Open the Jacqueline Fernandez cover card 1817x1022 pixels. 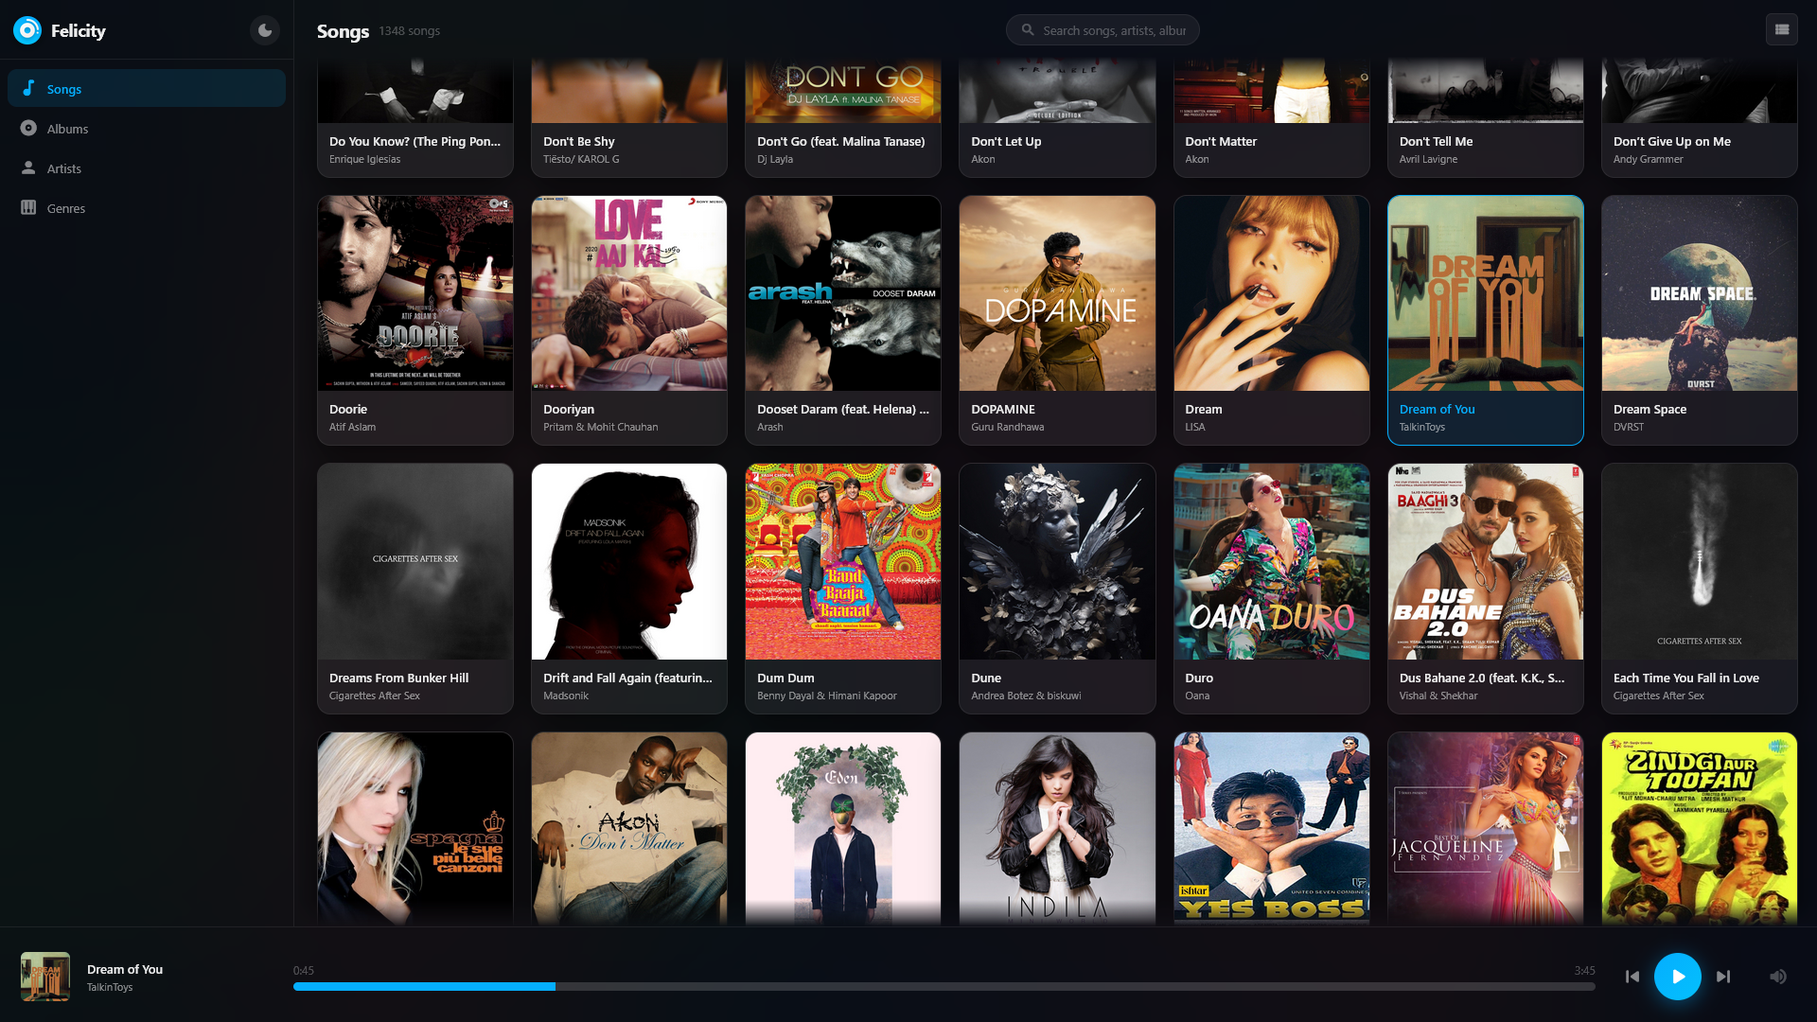[1486, 829]
